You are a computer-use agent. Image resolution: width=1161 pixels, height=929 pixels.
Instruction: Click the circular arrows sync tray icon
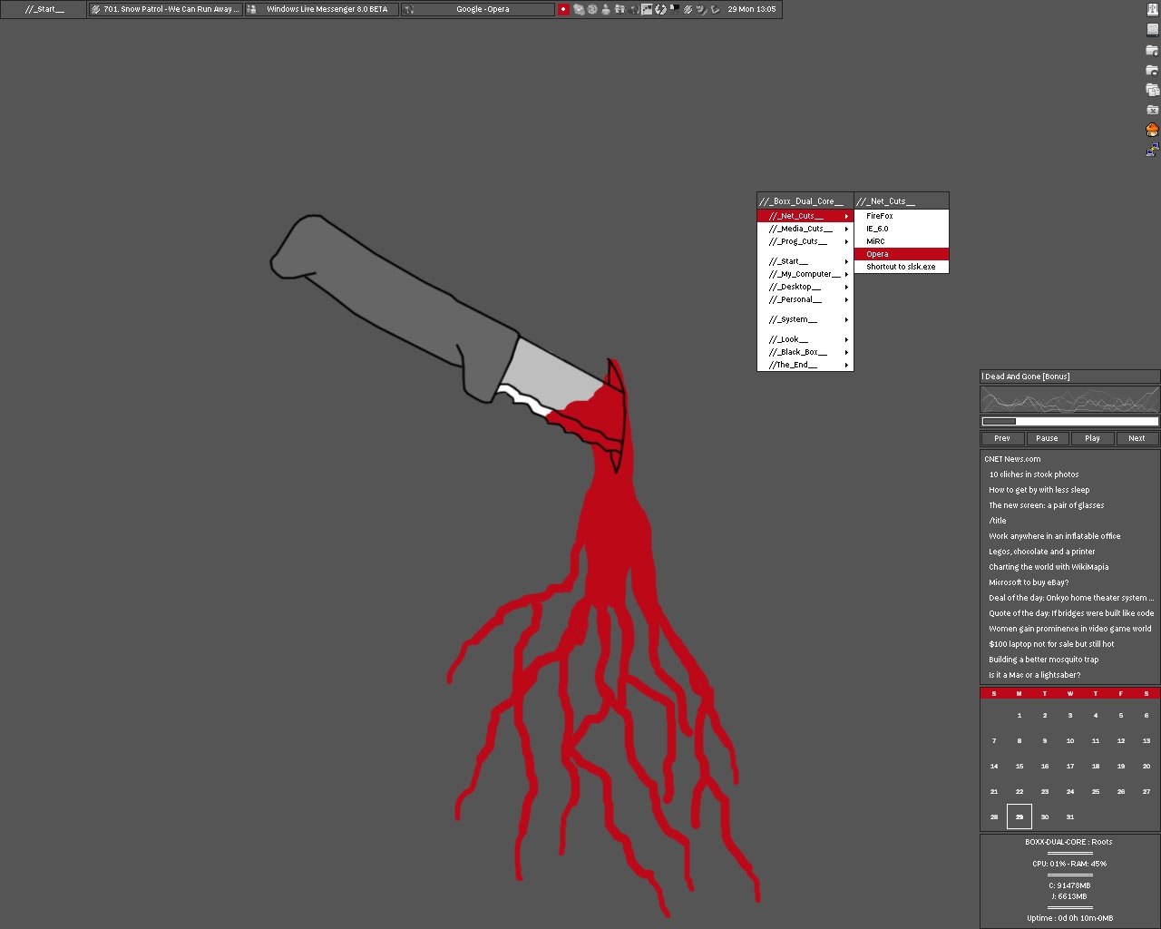tap(660, 9)
